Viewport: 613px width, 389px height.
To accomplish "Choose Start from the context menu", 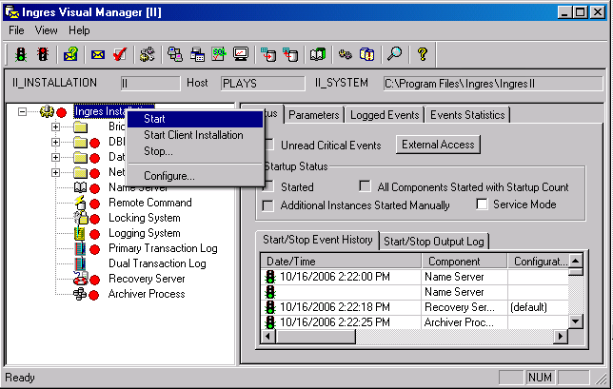I will tap(195, 119).
